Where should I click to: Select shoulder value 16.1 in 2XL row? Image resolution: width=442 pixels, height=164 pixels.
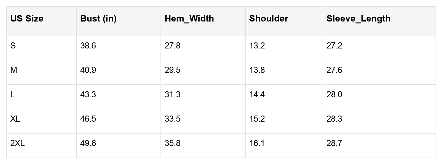[256, 143]
